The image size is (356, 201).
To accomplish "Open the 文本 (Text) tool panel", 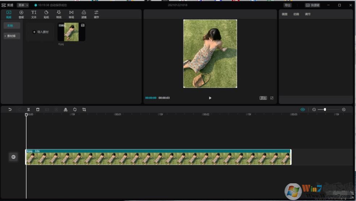I will tap(34, 14).
